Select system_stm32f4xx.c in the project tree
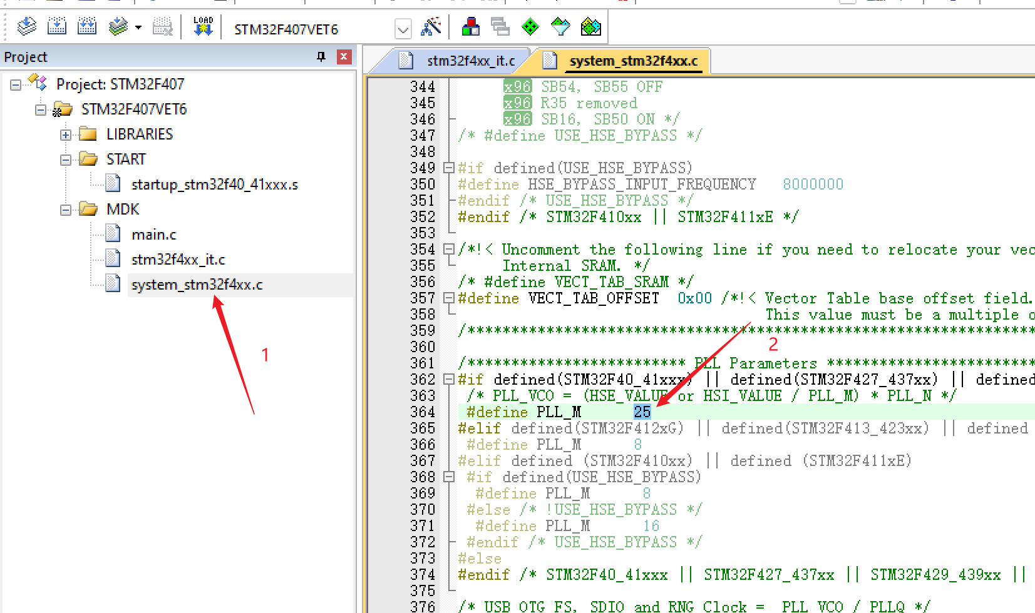 (x=197, y=285)
